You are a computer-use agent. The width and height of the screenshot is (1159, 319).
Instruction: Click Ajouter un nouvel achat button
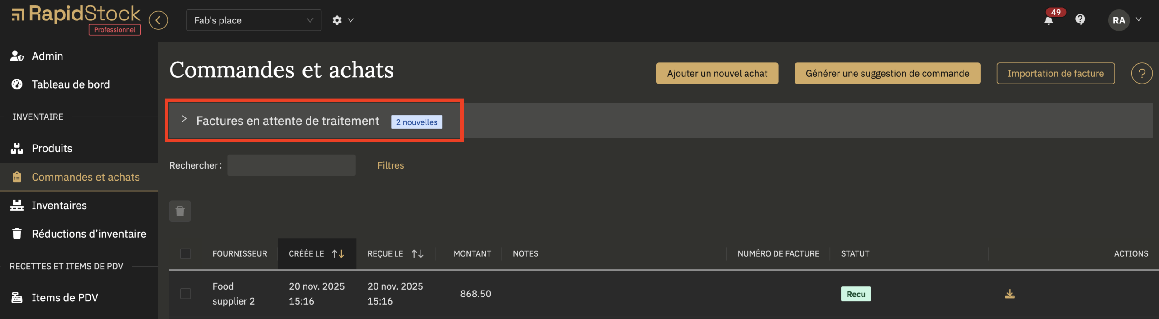click(x=717, y=73)
